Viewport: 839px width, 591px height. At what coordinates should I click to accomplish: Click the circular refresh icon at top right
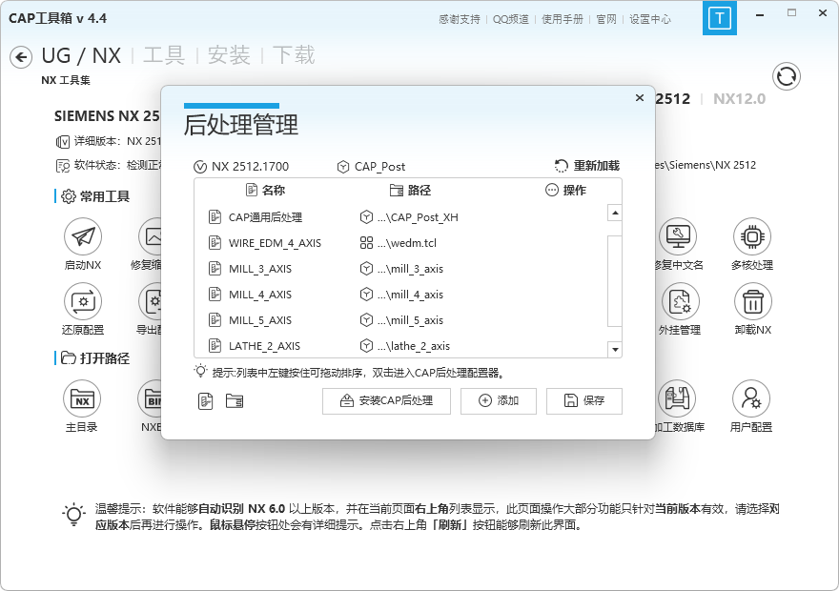tap(787, 76)
